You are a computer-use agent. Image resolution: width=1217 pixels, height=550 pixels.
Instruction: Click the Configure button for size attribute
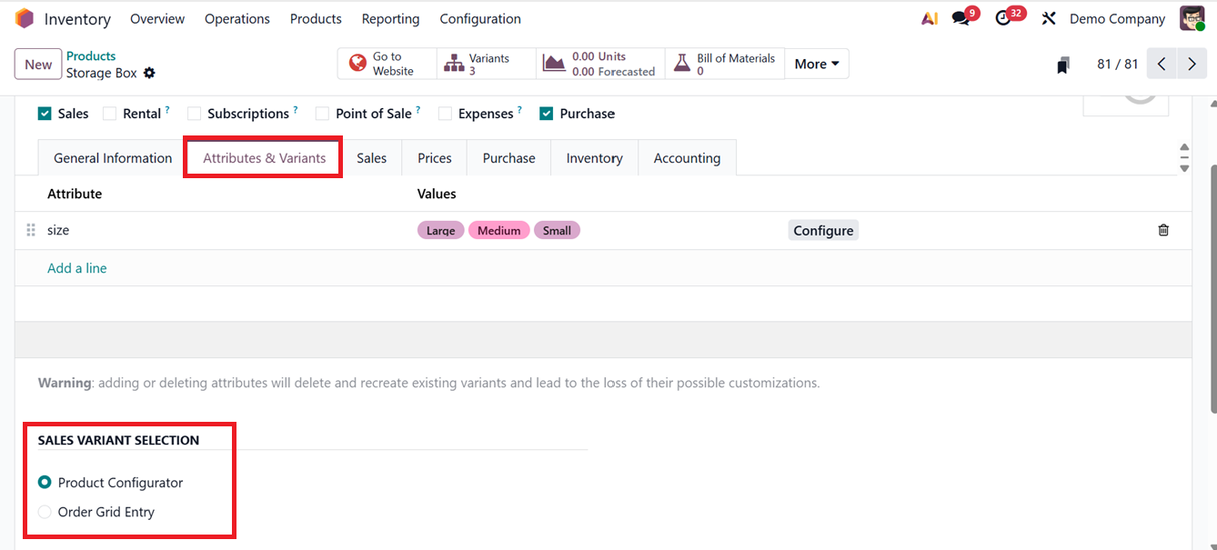(822, 230)
